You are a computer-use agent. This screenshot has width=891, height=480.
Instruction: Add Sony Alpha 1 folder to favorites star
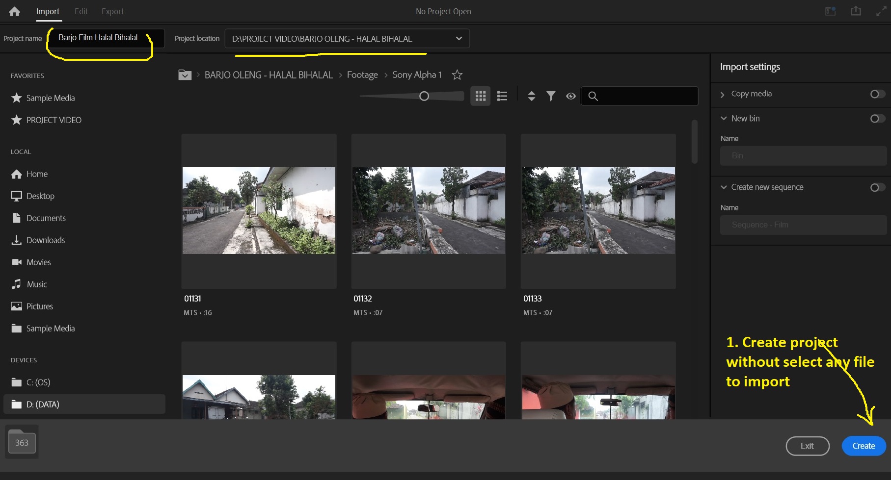tap(457, 75)
